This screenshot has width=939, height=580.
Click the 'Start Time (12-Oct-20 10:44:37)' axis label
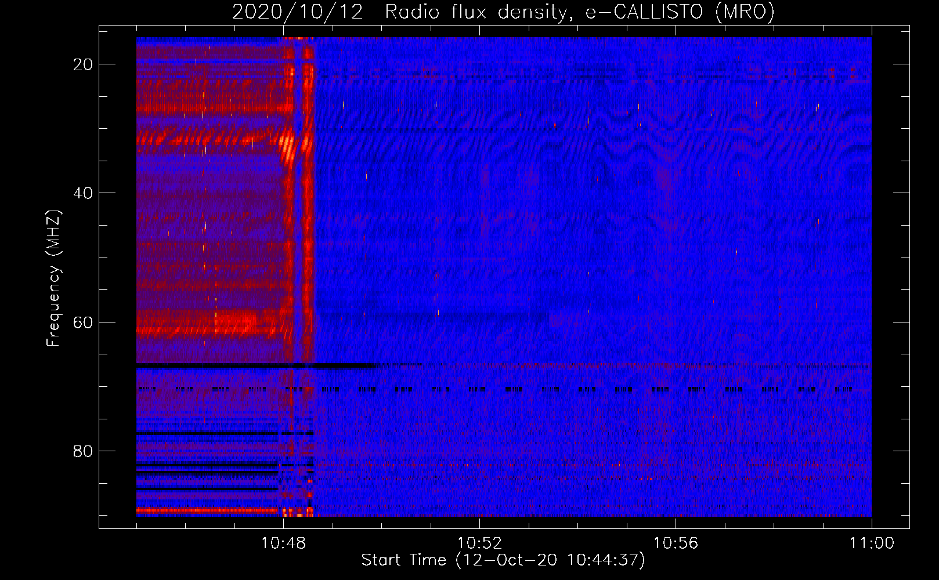[x=503, y=560]
